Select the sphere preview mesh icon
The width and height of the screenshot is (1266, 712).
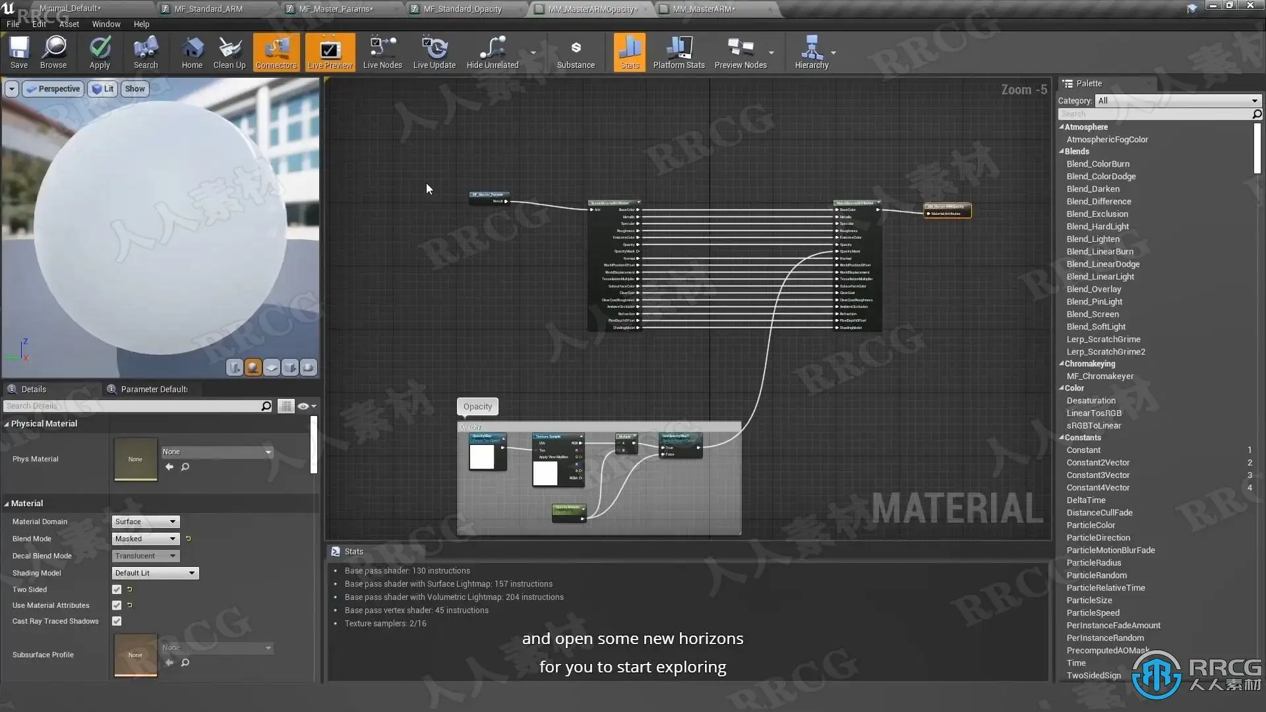pyautogui.click(x=253, y=368)
